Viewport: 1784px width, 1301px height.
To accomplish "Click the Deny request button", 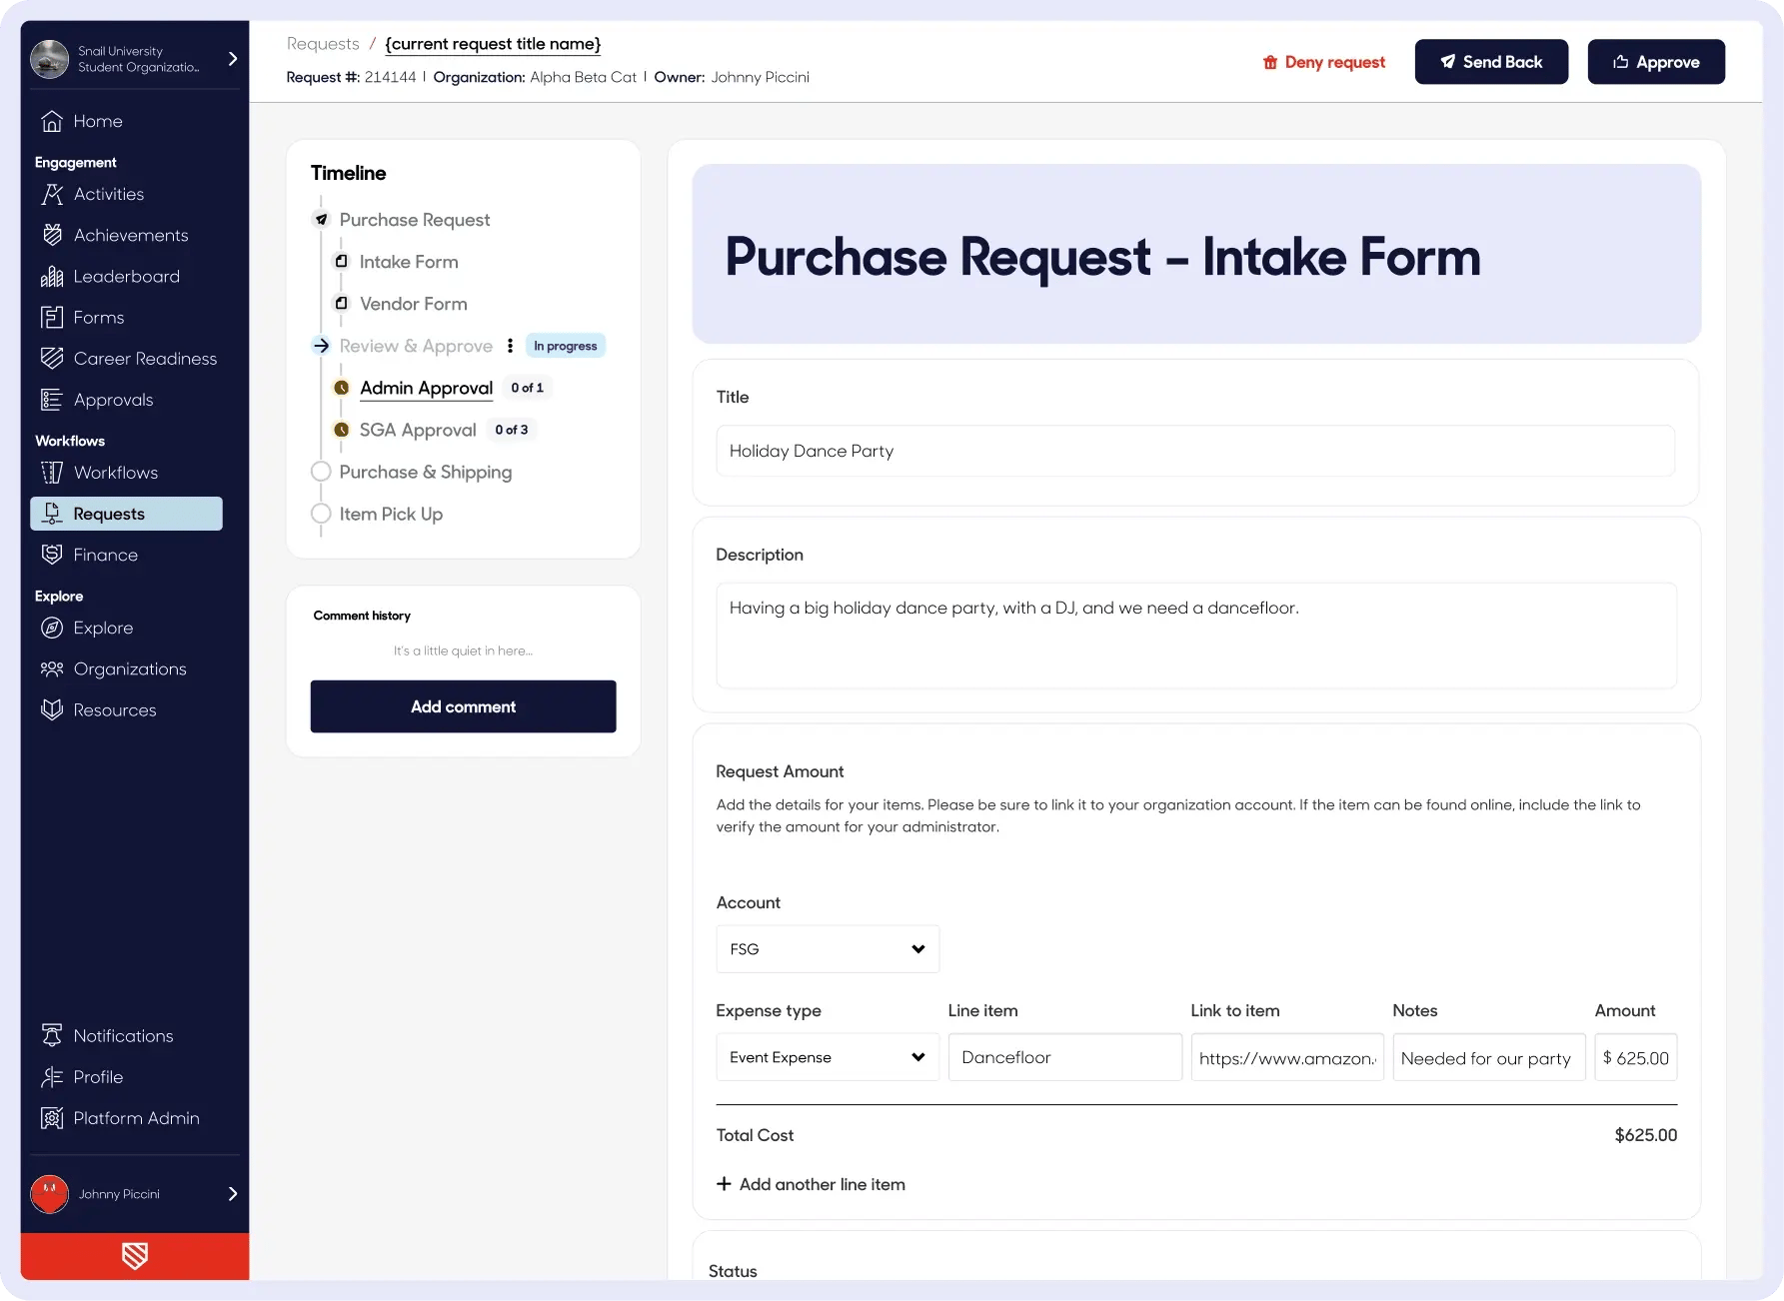I will [1323, 62].
